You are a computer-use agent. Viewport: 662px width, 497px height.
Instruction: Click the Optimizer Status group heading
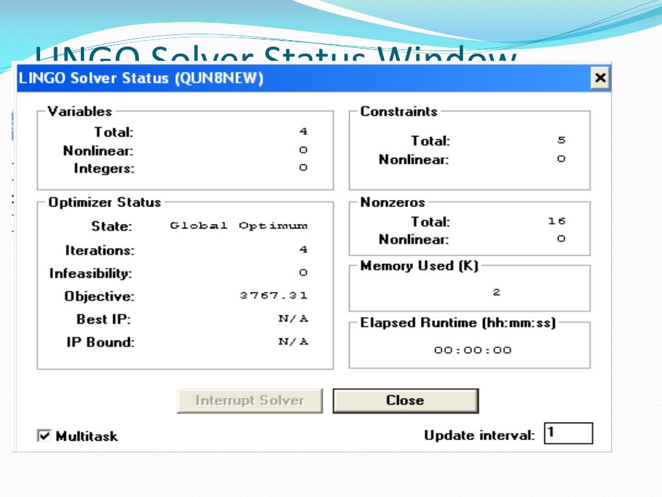[x=105, y=202]
